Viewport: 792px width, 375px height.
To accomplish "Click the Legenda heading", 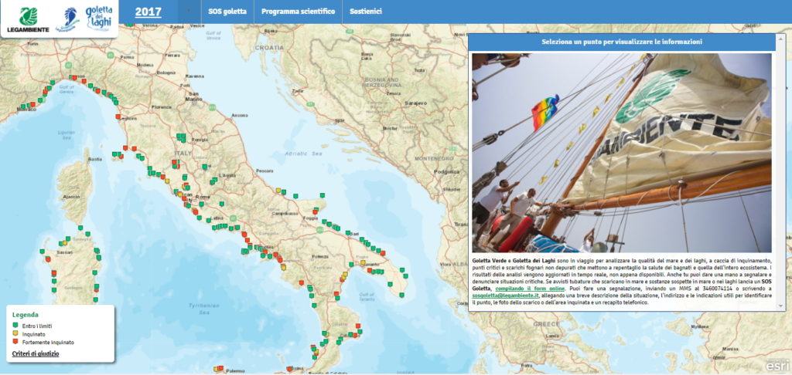I will click(26, 315).
